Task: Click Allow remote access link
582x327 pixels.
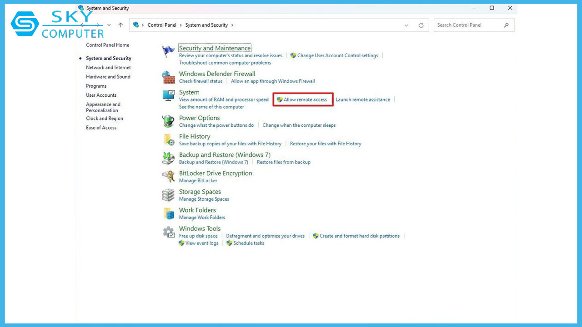Action: pyautogui.click(x=305, y=99)
